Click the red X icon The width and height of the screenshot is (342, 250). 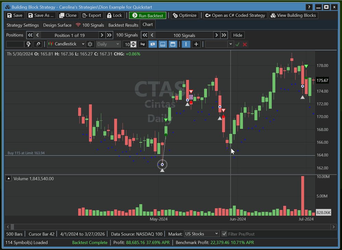tap(245, 44)
